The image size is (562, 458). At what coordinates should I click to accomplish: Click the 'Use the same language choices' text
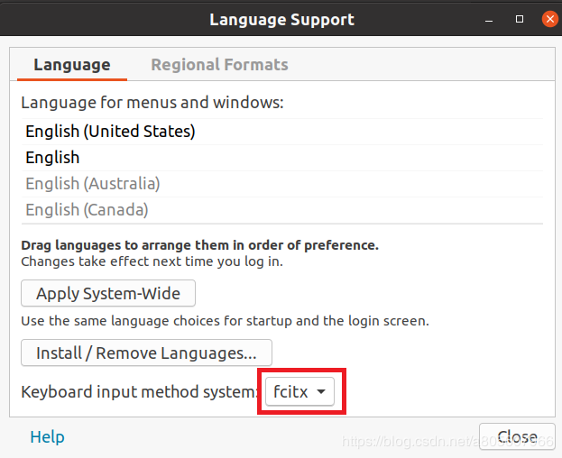point(225,321)
